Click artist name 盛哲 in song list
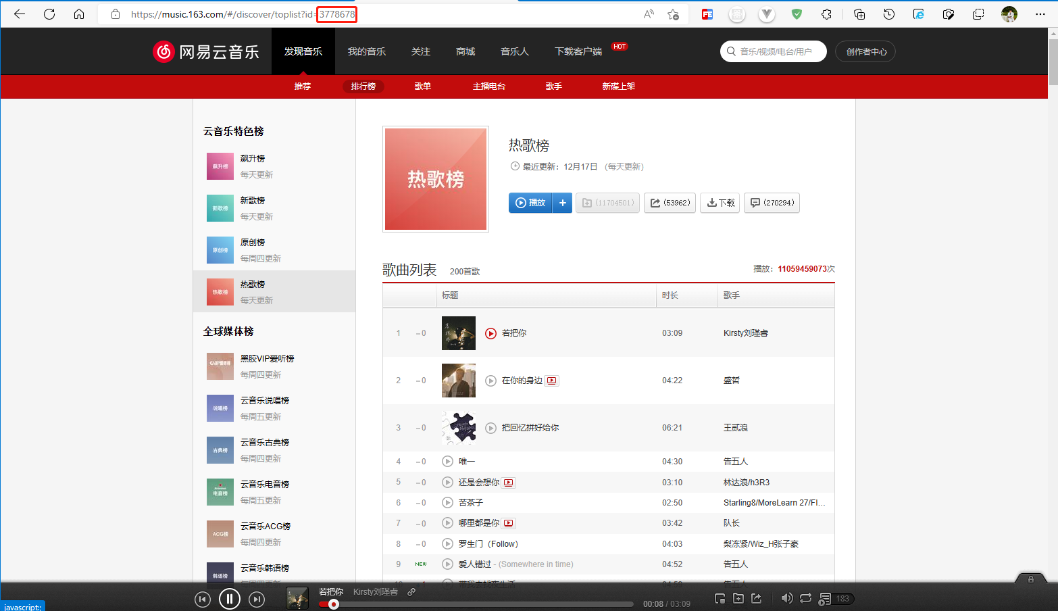Screen dimensions: 1058x611 point(732,381)
